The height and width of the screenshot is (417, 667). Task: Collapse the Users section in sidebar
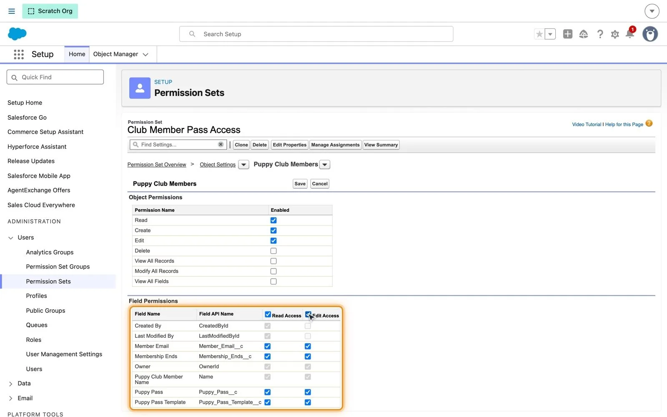[x=11, y=238]
